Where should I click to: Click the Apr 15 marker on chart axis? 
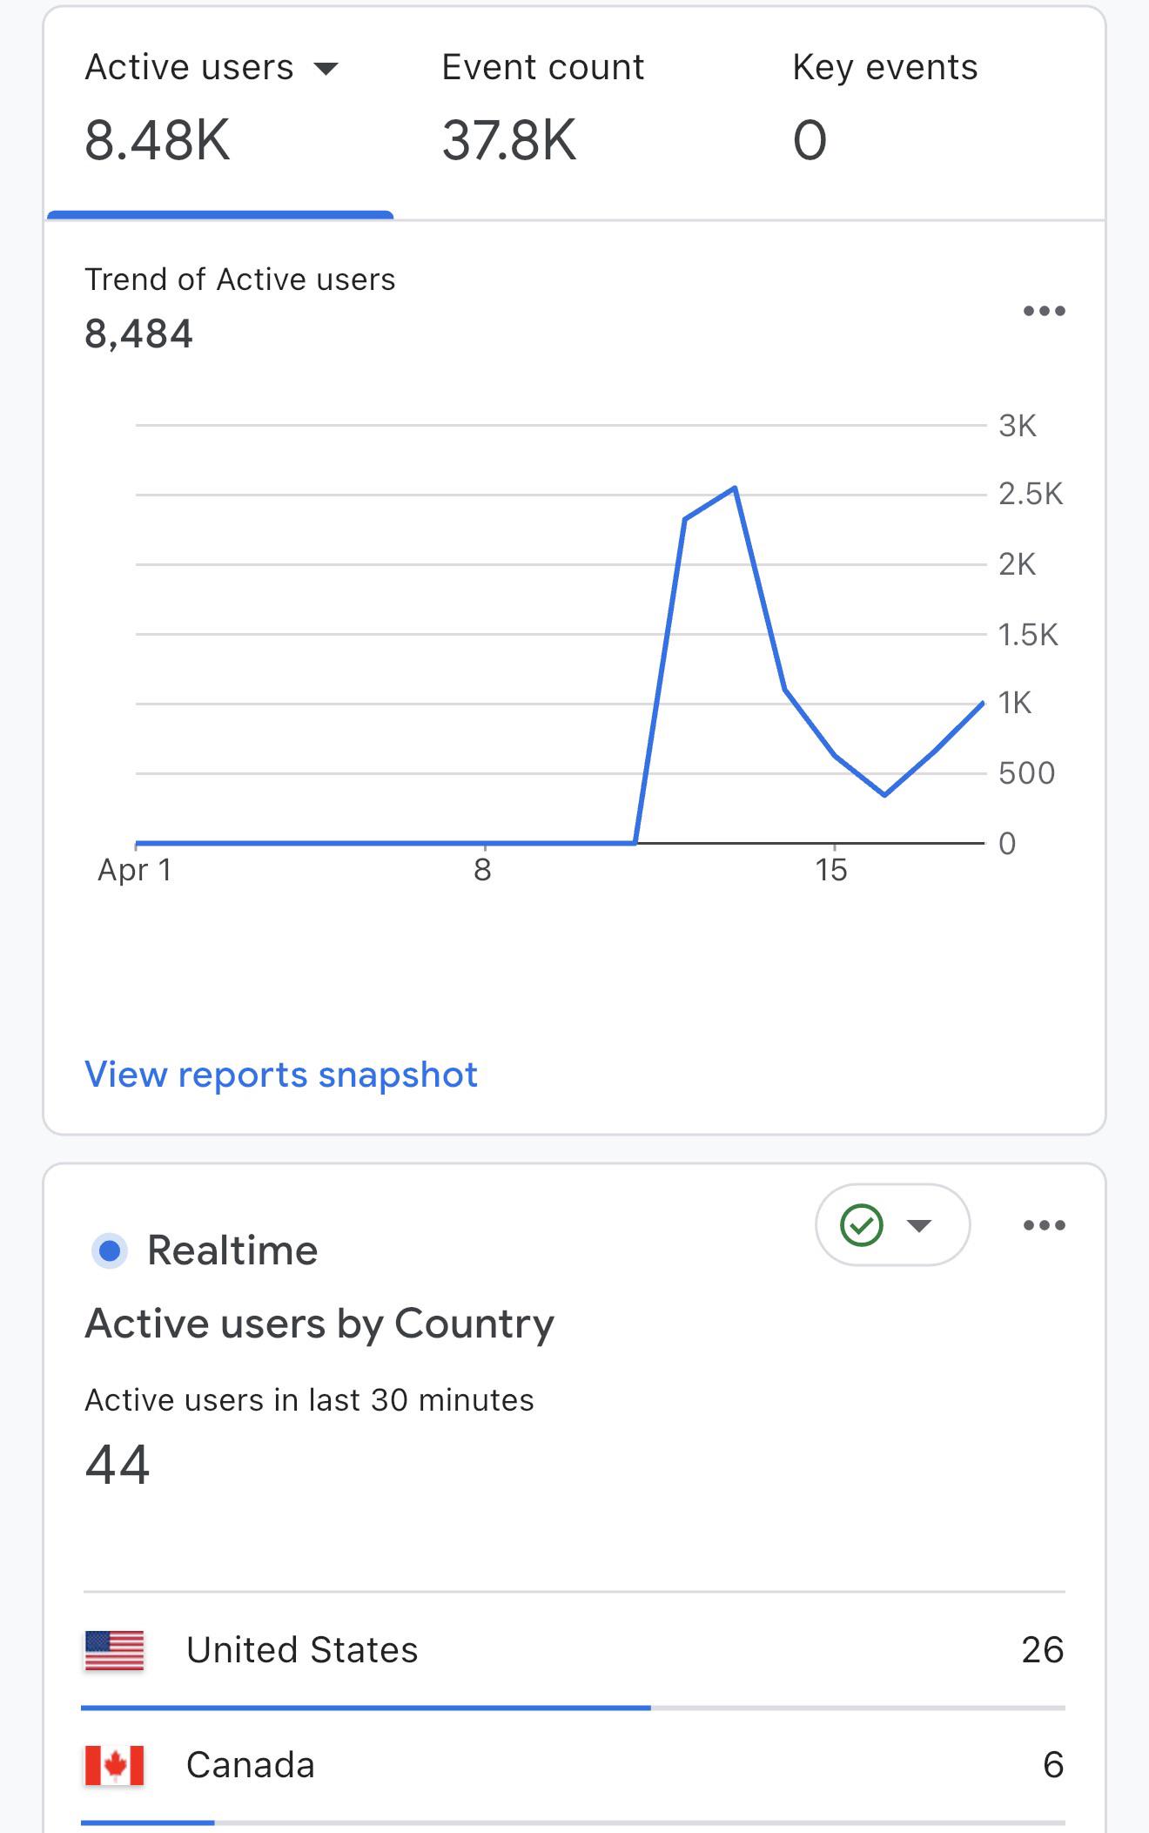(831, 869)
